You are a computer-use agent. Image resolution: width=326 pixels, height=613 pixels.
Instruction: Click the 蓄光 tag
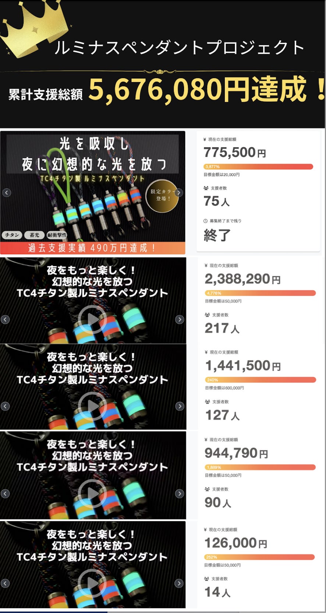34,235
